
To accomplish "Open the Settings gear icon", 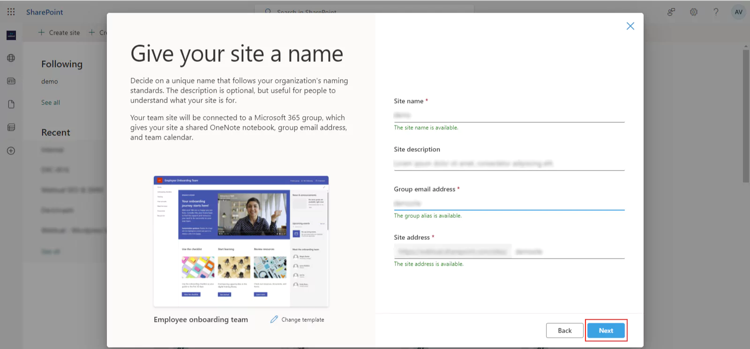I will [x=694, y=12].
